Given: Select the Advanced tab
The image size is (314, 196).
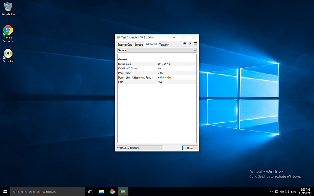Looking at the screenshot, I should [151, 44].
